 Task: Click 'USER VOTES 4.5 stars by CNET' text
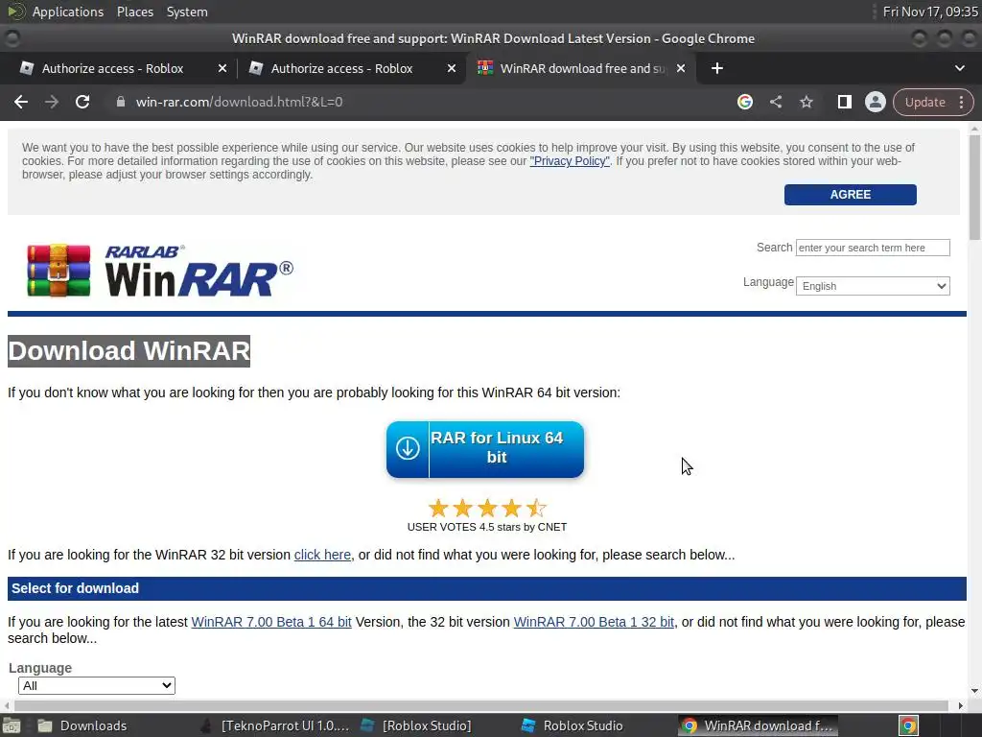click(x=486, y=527)
